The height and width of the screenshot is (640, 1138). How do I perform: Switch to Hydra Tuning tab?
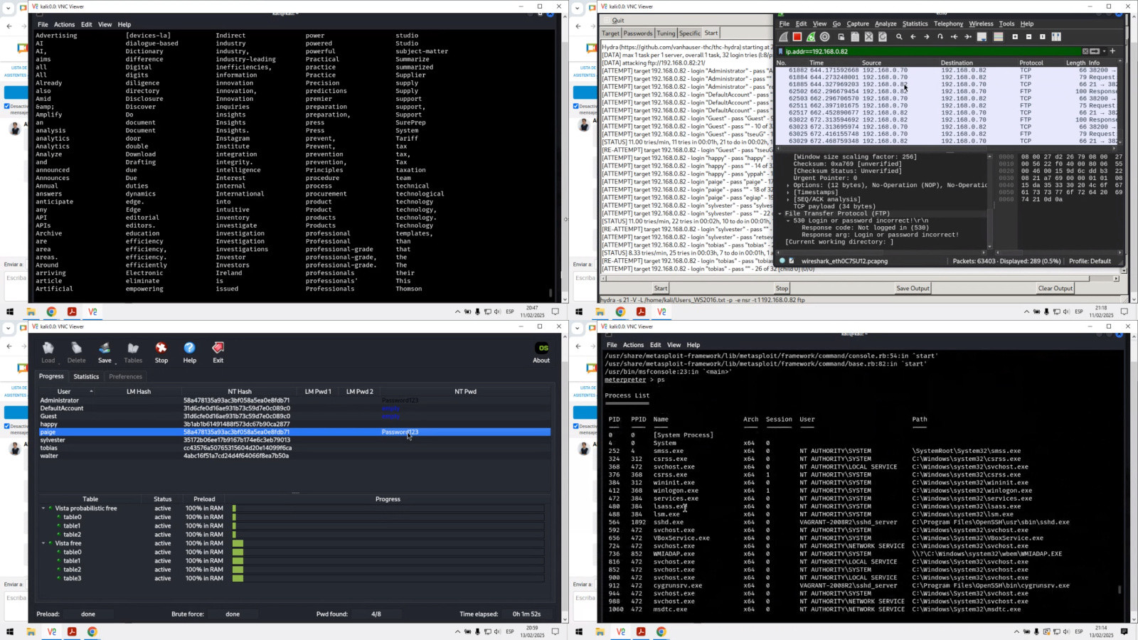pyautogui.click(x=666, y=33)
